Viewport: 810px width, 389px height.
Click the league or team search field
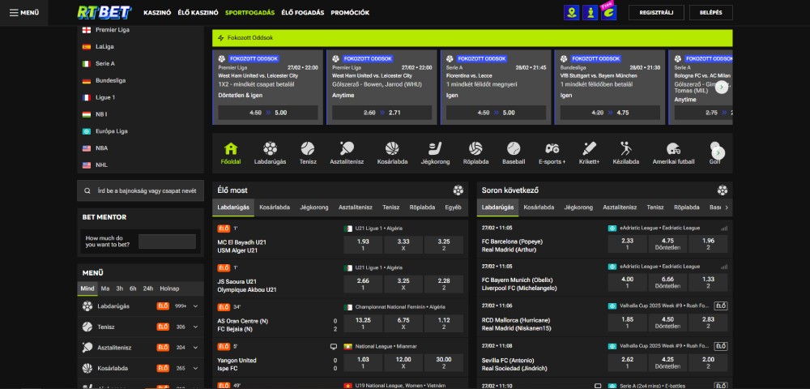point(140,190)
